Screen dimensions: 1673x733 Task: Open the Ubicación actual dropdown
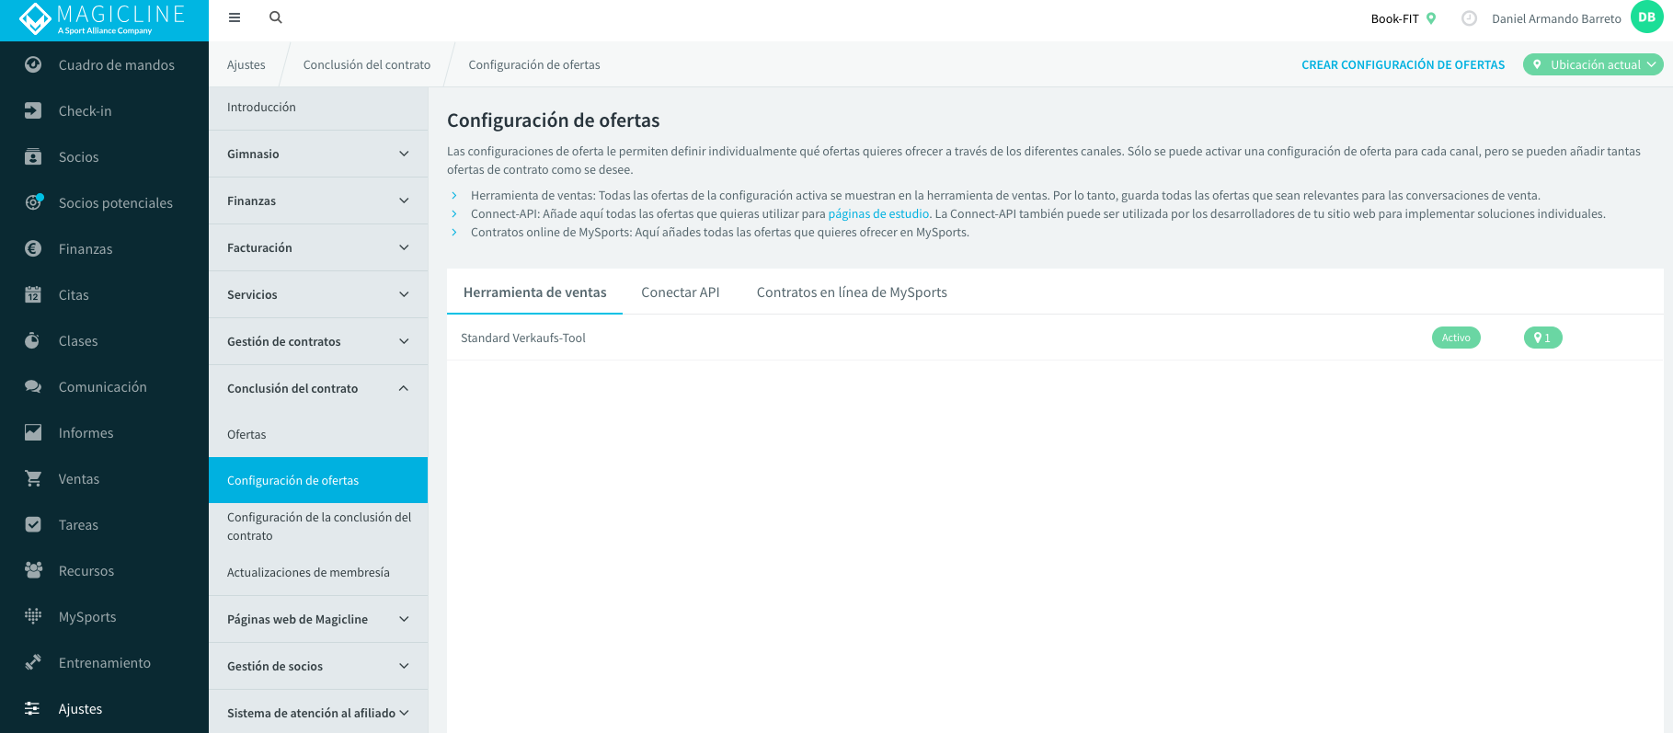(x=1593, y=64)
